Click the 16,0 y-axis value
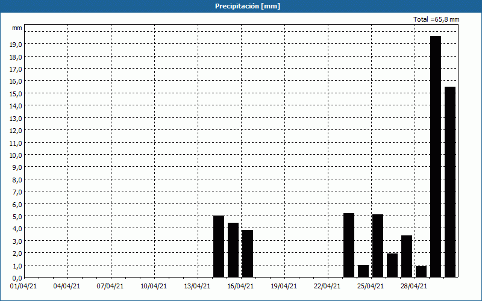 (x=16, y=81)
